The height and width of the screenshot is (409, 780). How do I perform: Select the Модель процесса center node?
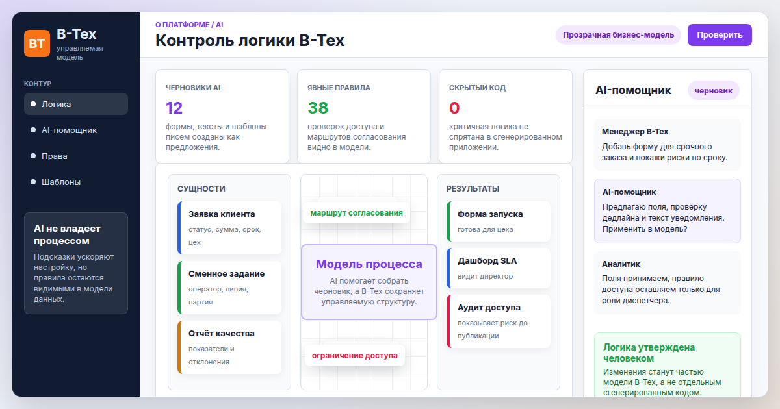click(369, 282)
